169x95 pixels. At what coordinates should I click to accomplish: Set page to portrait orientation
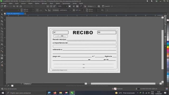click(37, 10)
